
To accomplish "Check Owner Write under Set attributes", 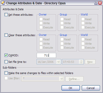I will coord(41,23).
